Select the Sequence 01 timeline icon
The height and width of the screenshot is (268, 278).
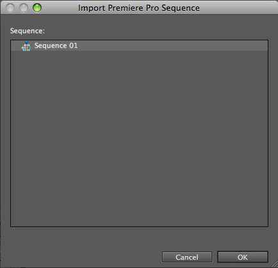(x=26, y=46)
